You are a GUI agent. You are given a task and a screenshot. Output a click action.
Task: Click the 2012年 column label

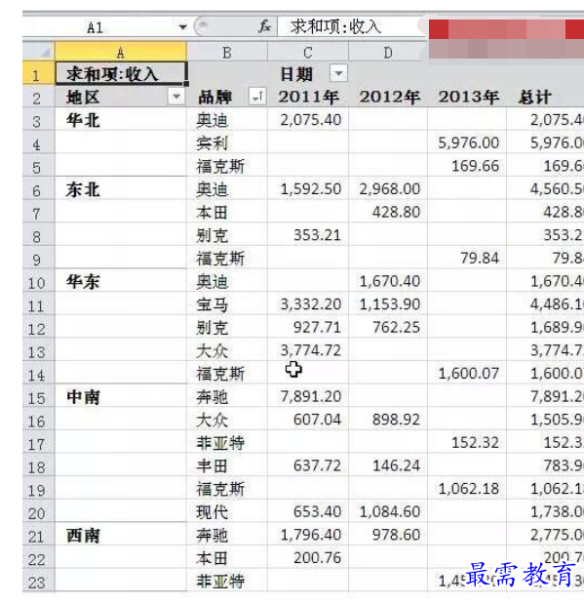[390, 97]
